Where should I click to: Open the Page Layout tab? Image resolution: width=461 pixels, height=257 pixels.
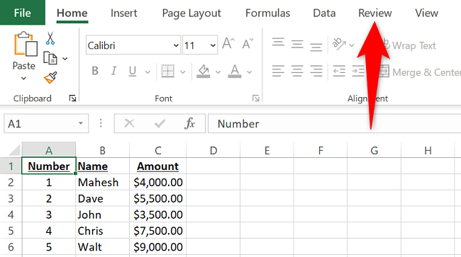click(191, 13)
